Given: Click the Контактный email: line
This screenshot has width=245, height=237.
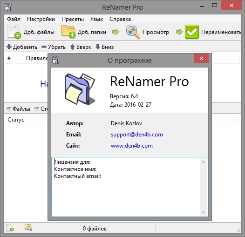Looking at the screenshot, I should click(x=77, y=176).
